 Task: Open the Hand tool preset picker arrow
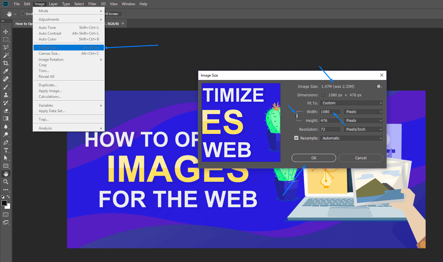click(x=15, y=14)
